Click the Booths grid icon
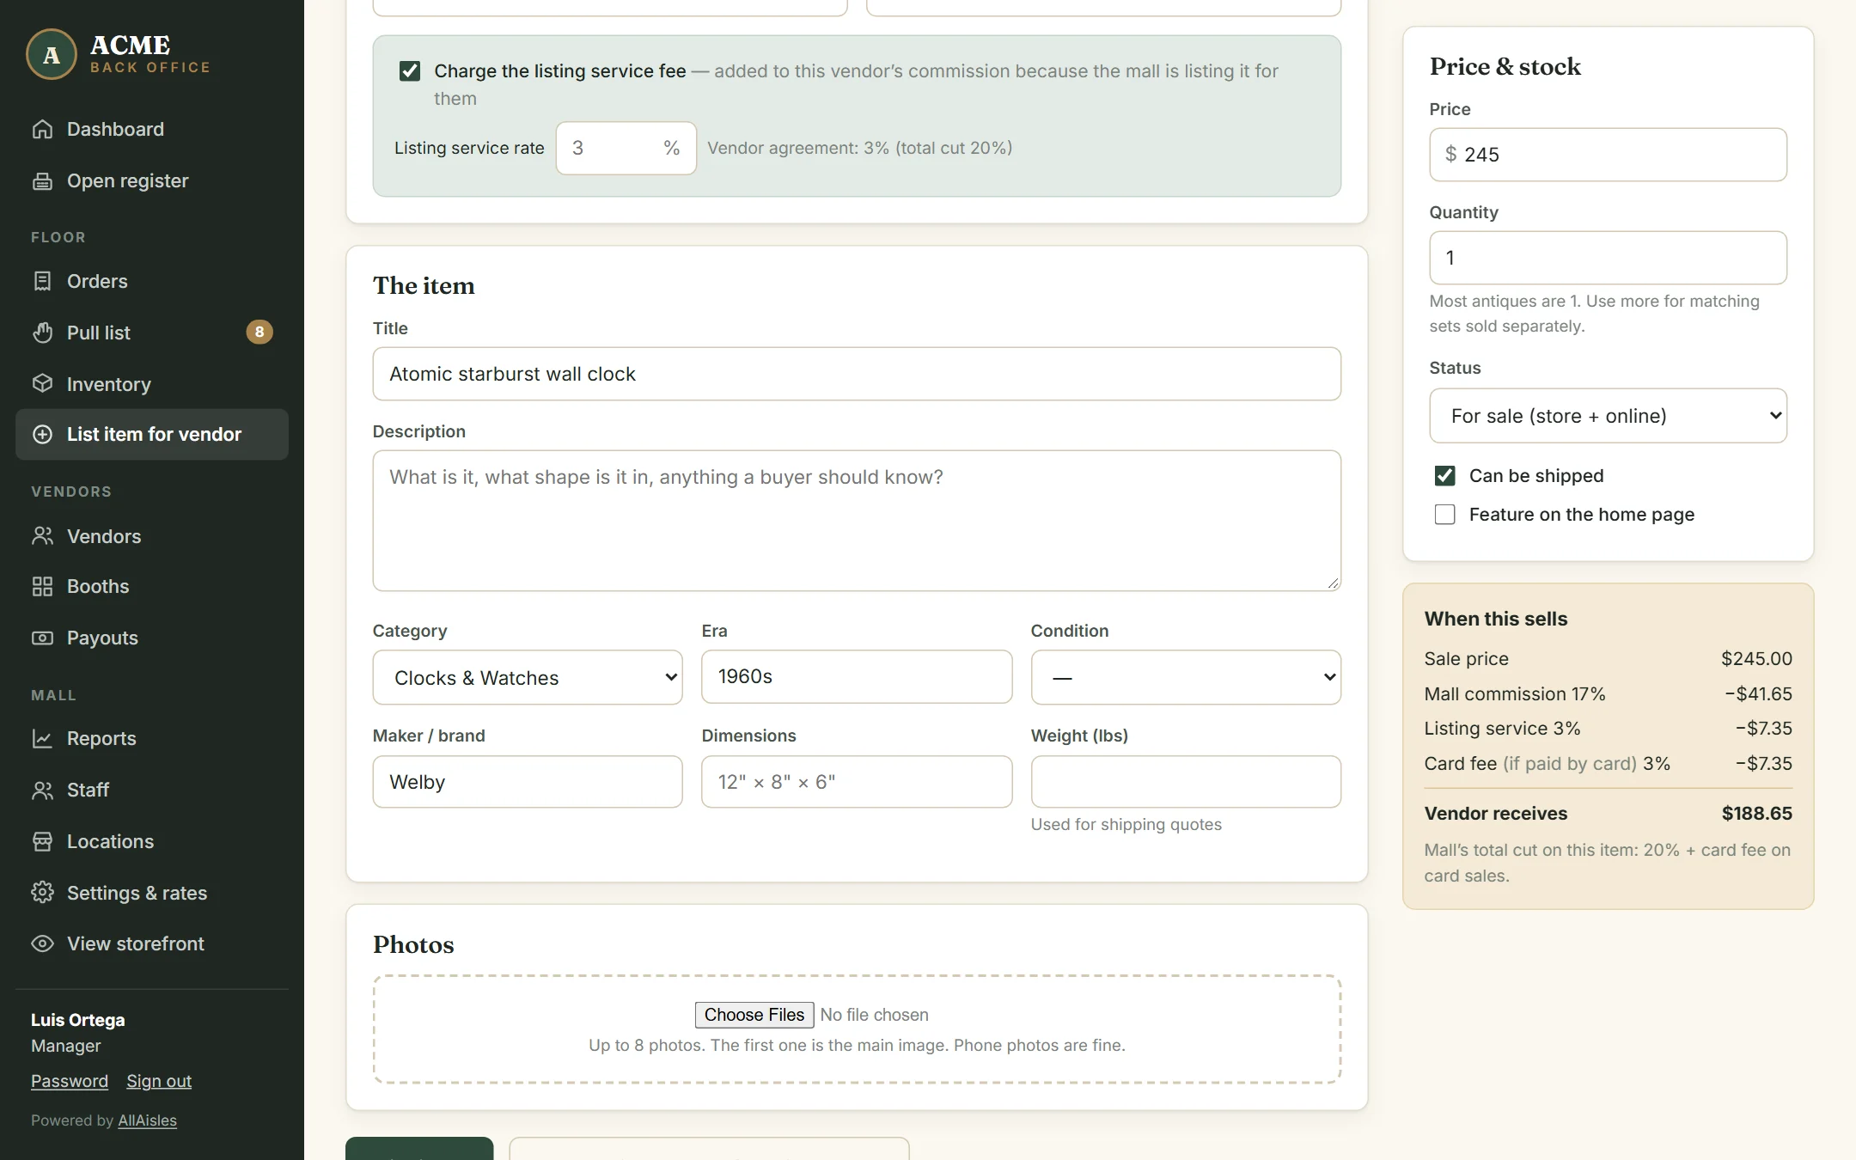 42,586
